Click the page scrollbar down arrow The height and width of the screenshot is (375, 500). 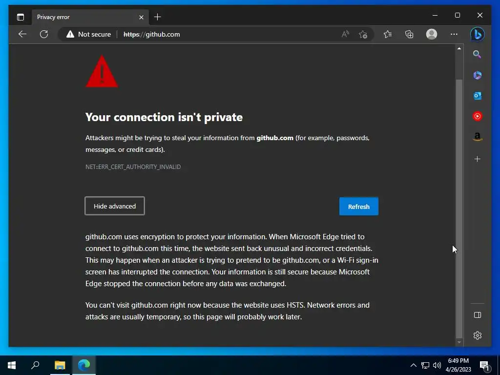459,342
